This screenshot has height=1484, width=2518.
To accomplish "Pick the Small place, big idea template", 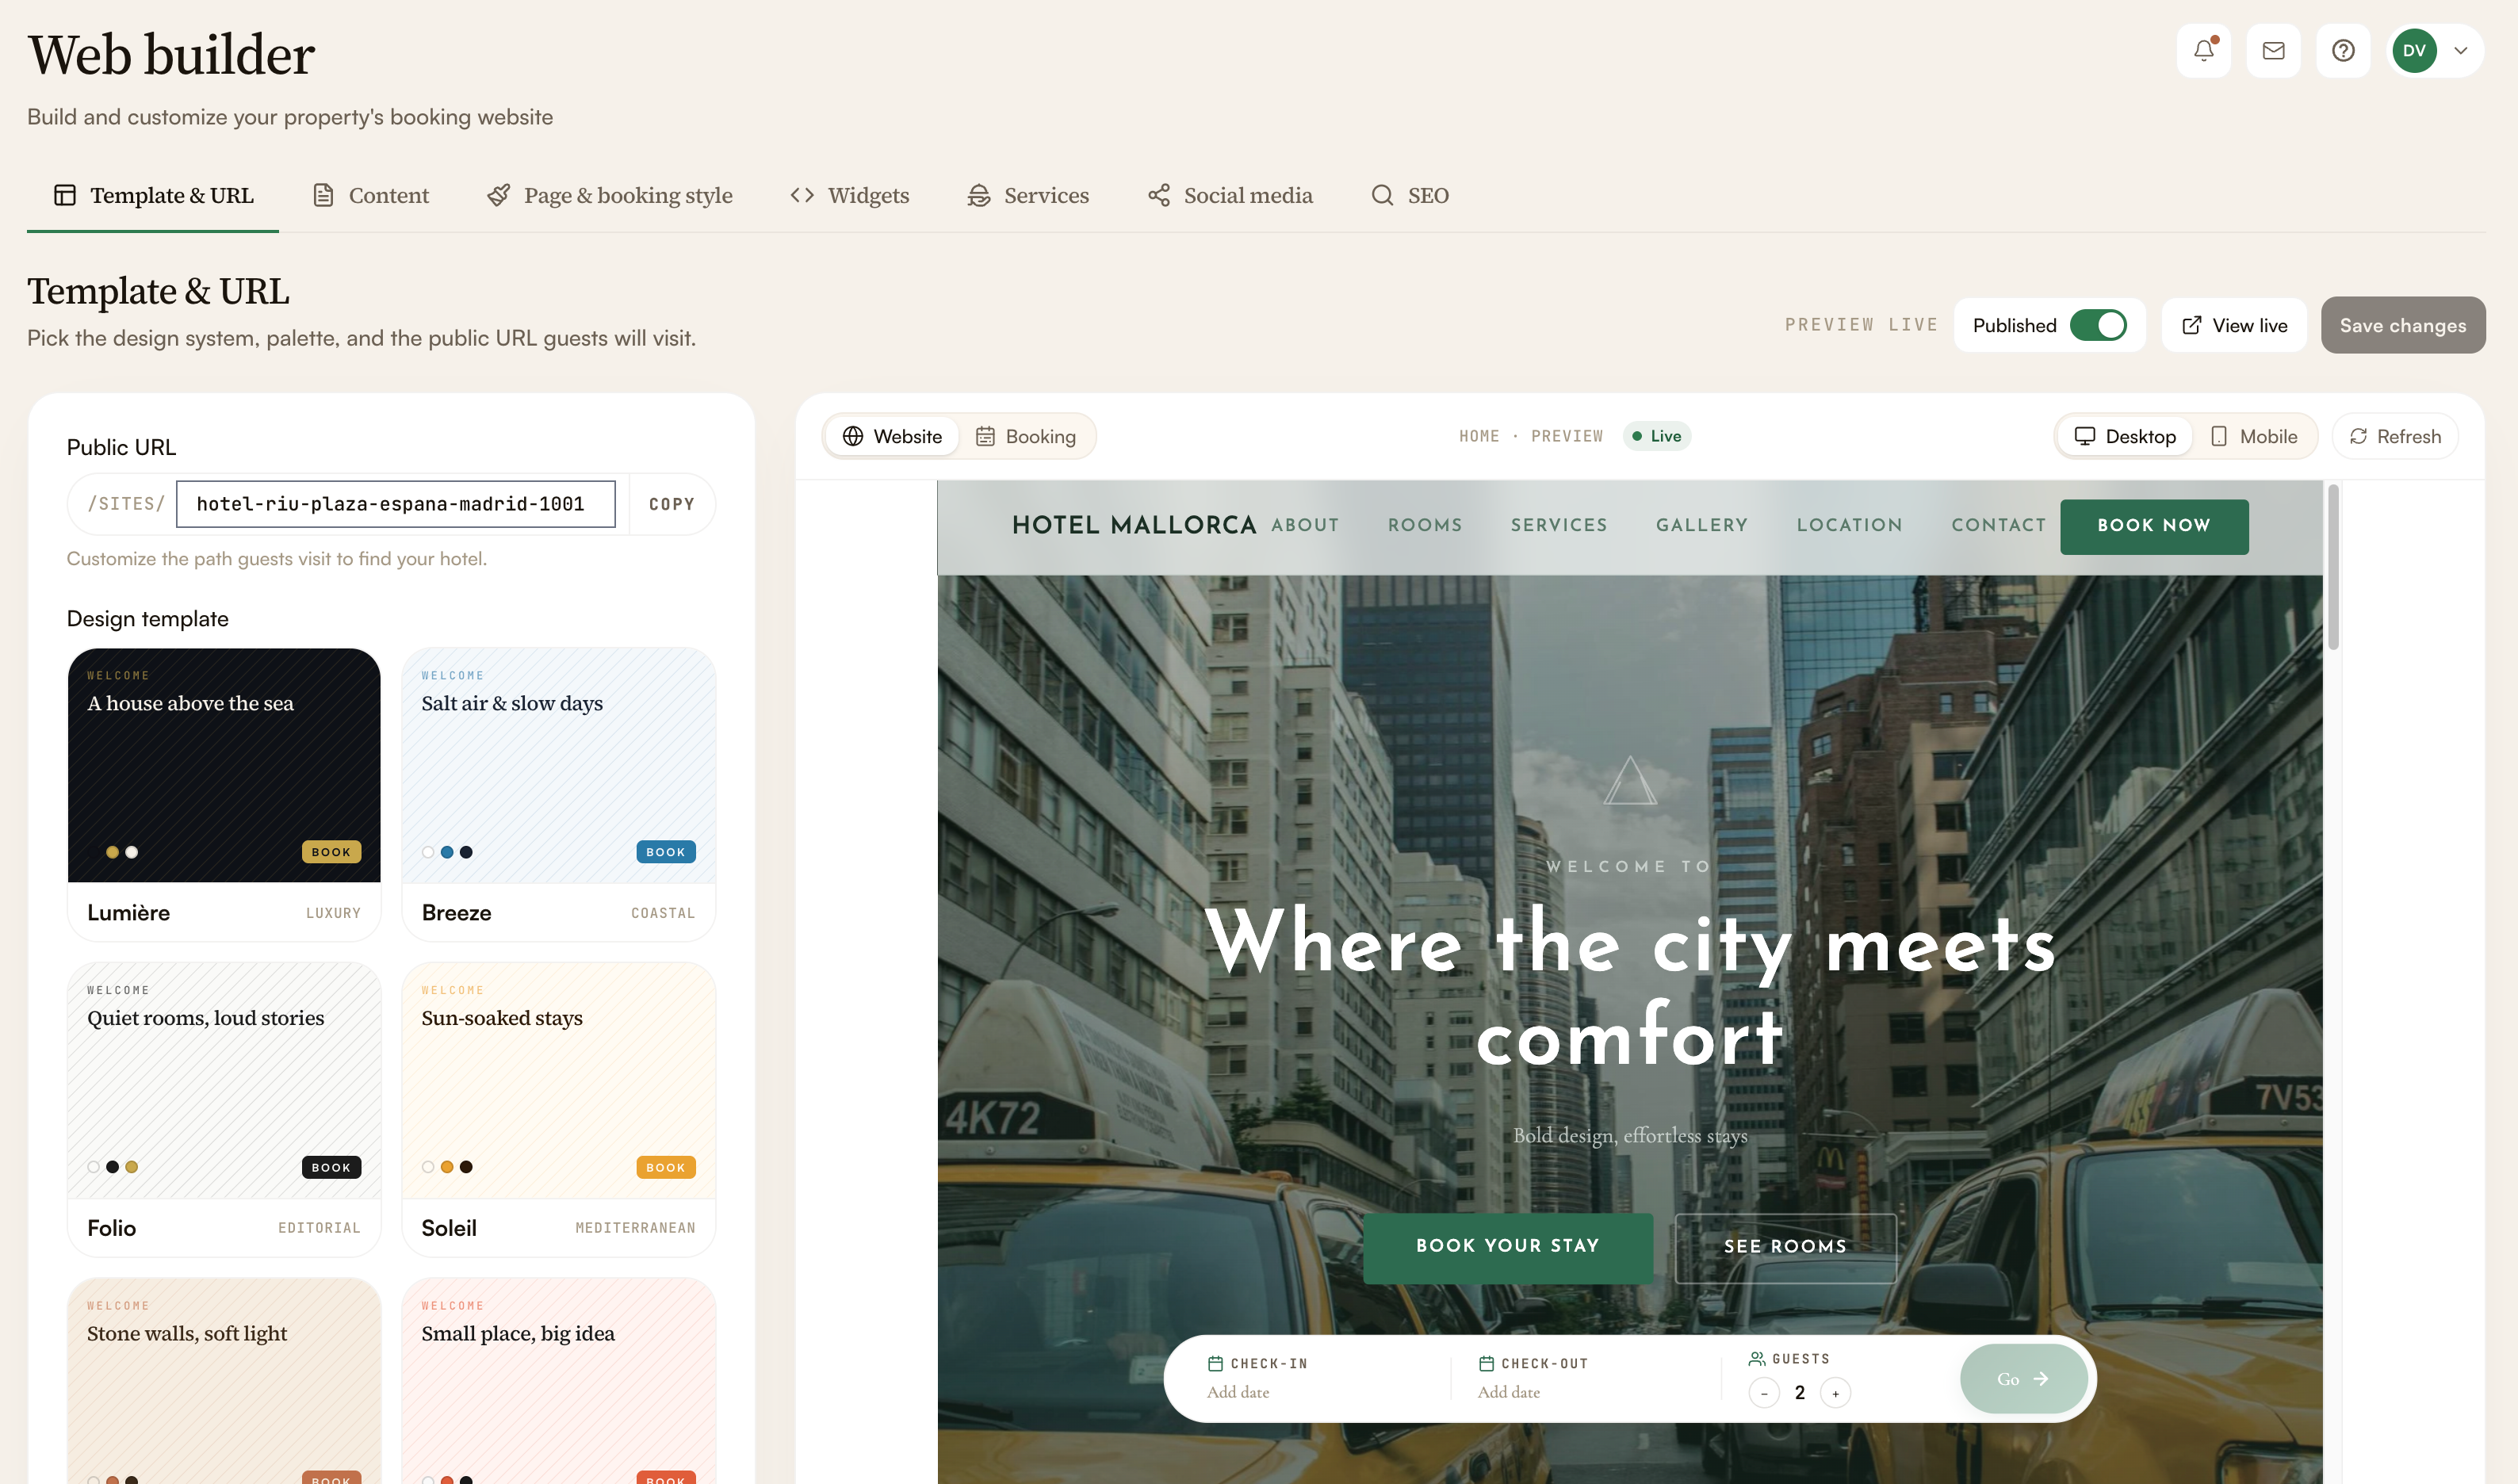I will (558, 1381).
